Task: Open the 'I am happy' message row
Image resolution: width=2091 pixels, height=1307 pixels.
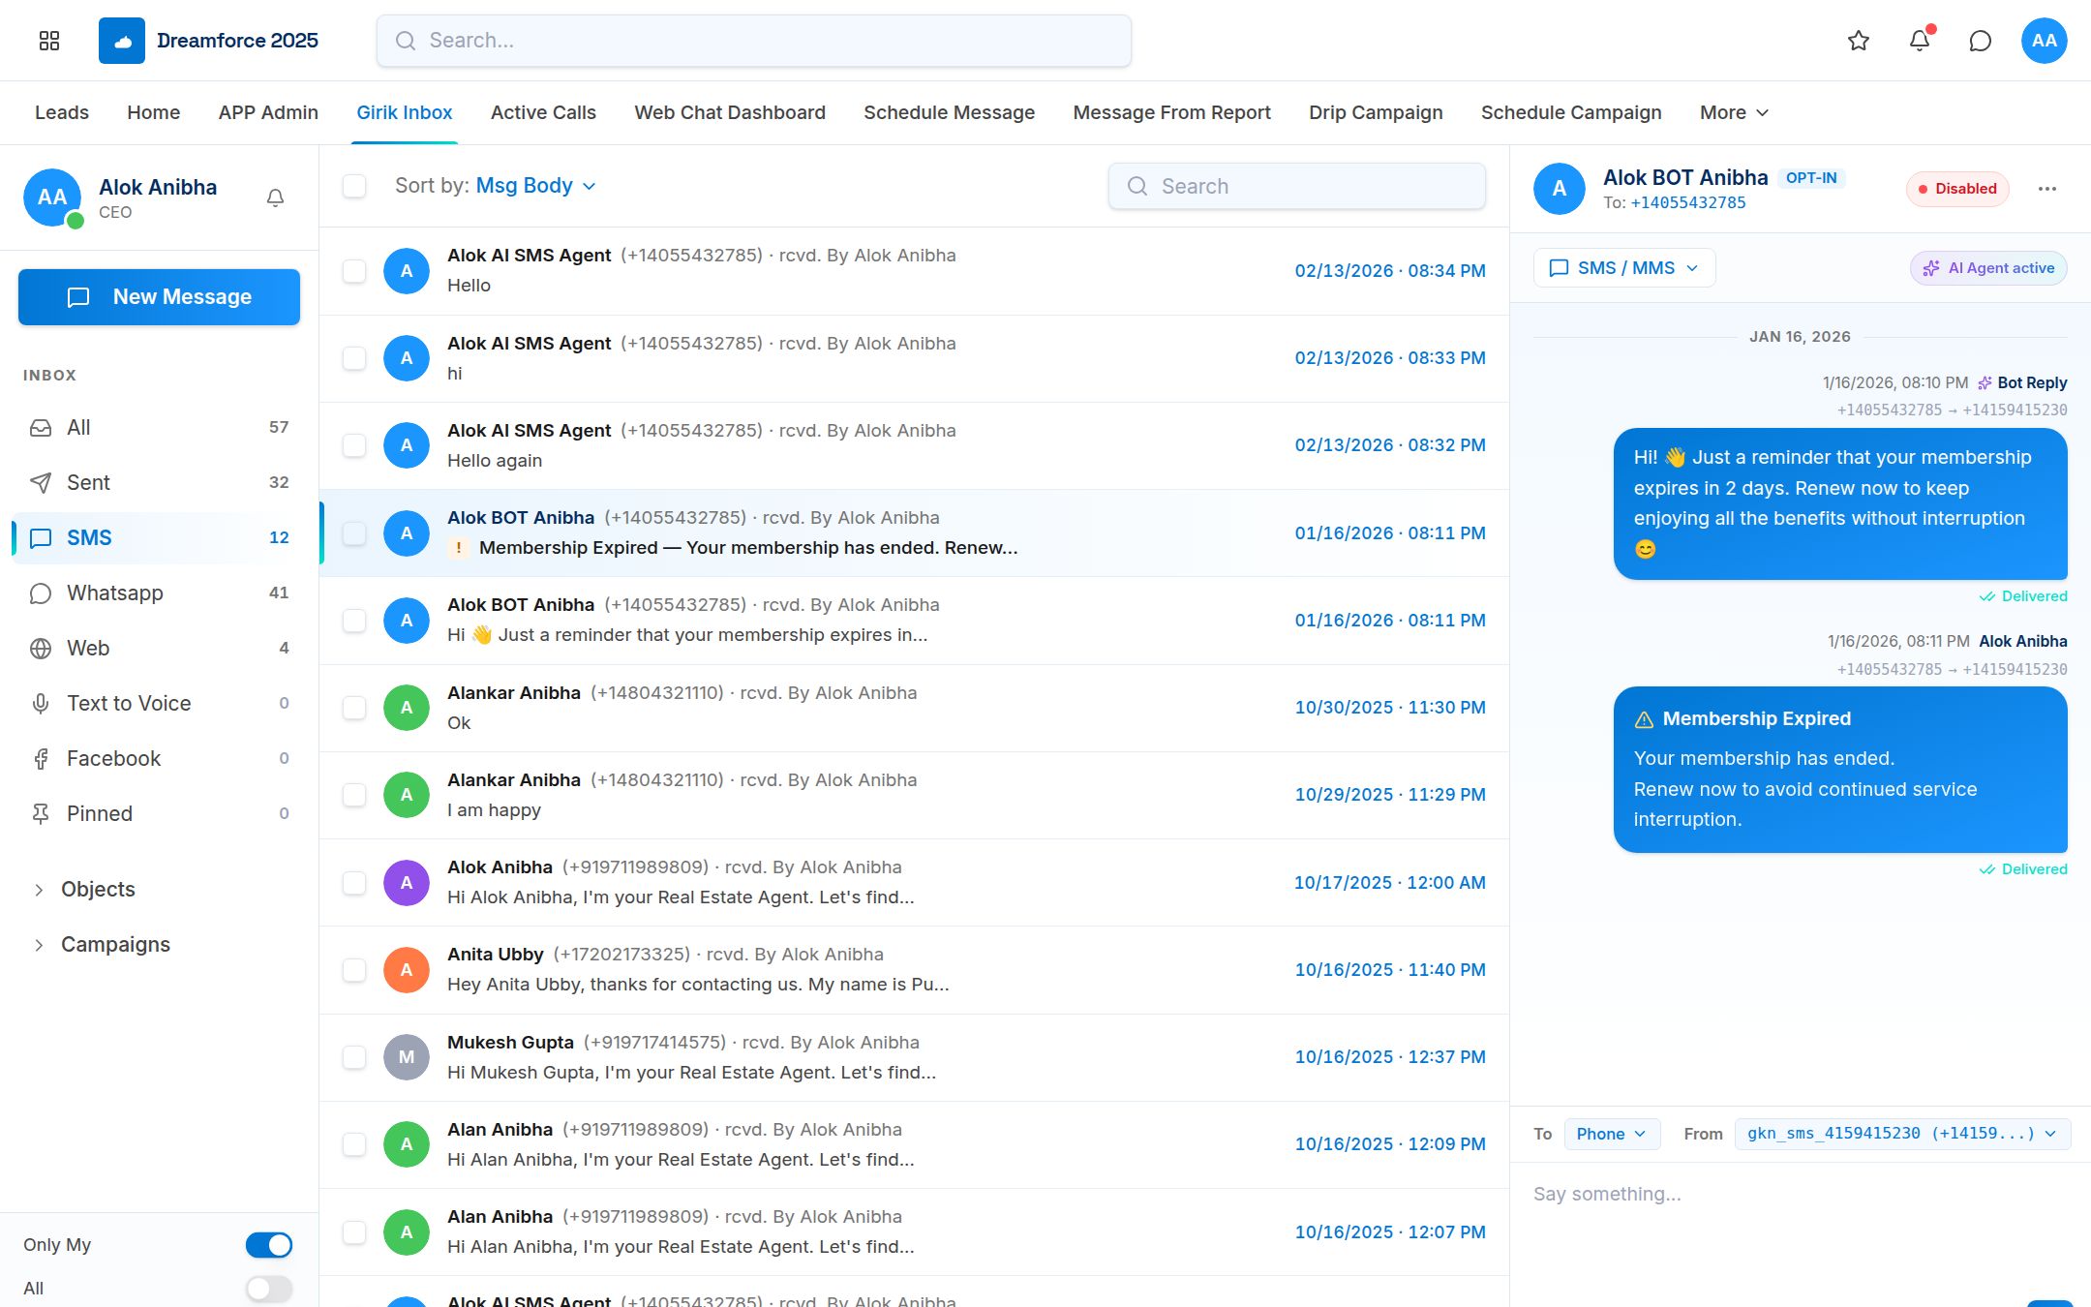Action: point(914,795)
